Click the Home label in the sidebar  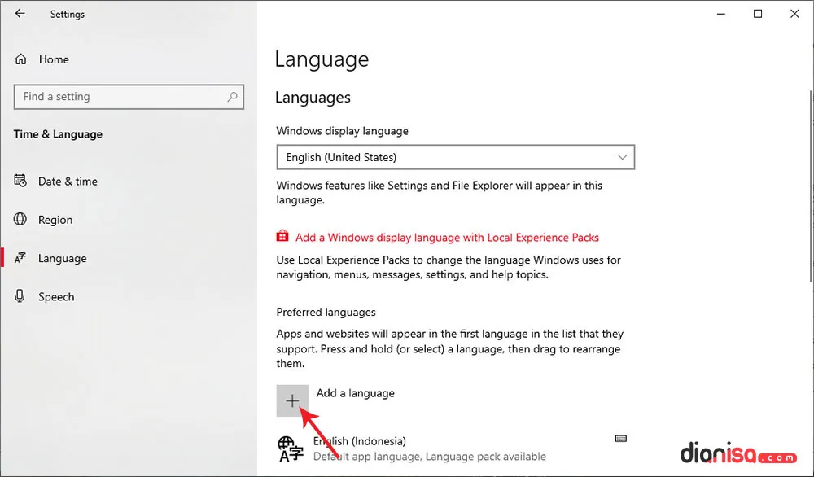55,59
